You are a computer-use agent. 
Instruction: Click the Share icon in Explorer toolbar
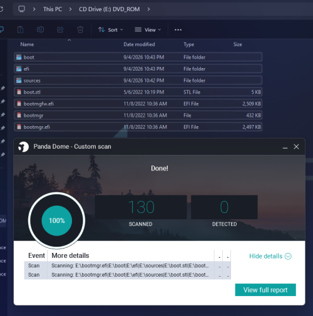[60, 30]
